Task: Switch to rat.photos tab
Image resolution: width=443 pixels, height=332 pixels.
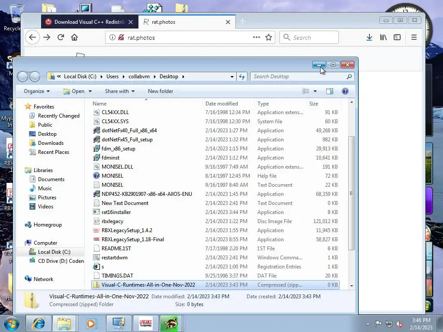Action: (x=187, y=22)
